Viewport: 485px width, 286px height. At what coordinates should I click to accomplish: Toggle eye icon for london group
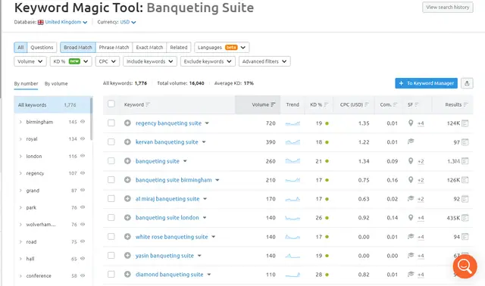click(83, 156)
